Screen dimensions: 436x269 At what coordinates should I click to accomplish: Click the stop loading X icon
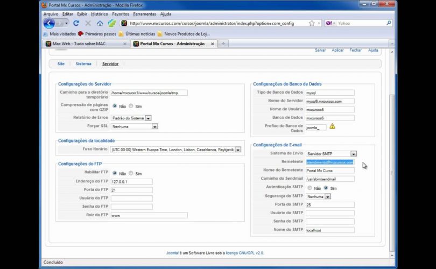[x=88, y=23]
